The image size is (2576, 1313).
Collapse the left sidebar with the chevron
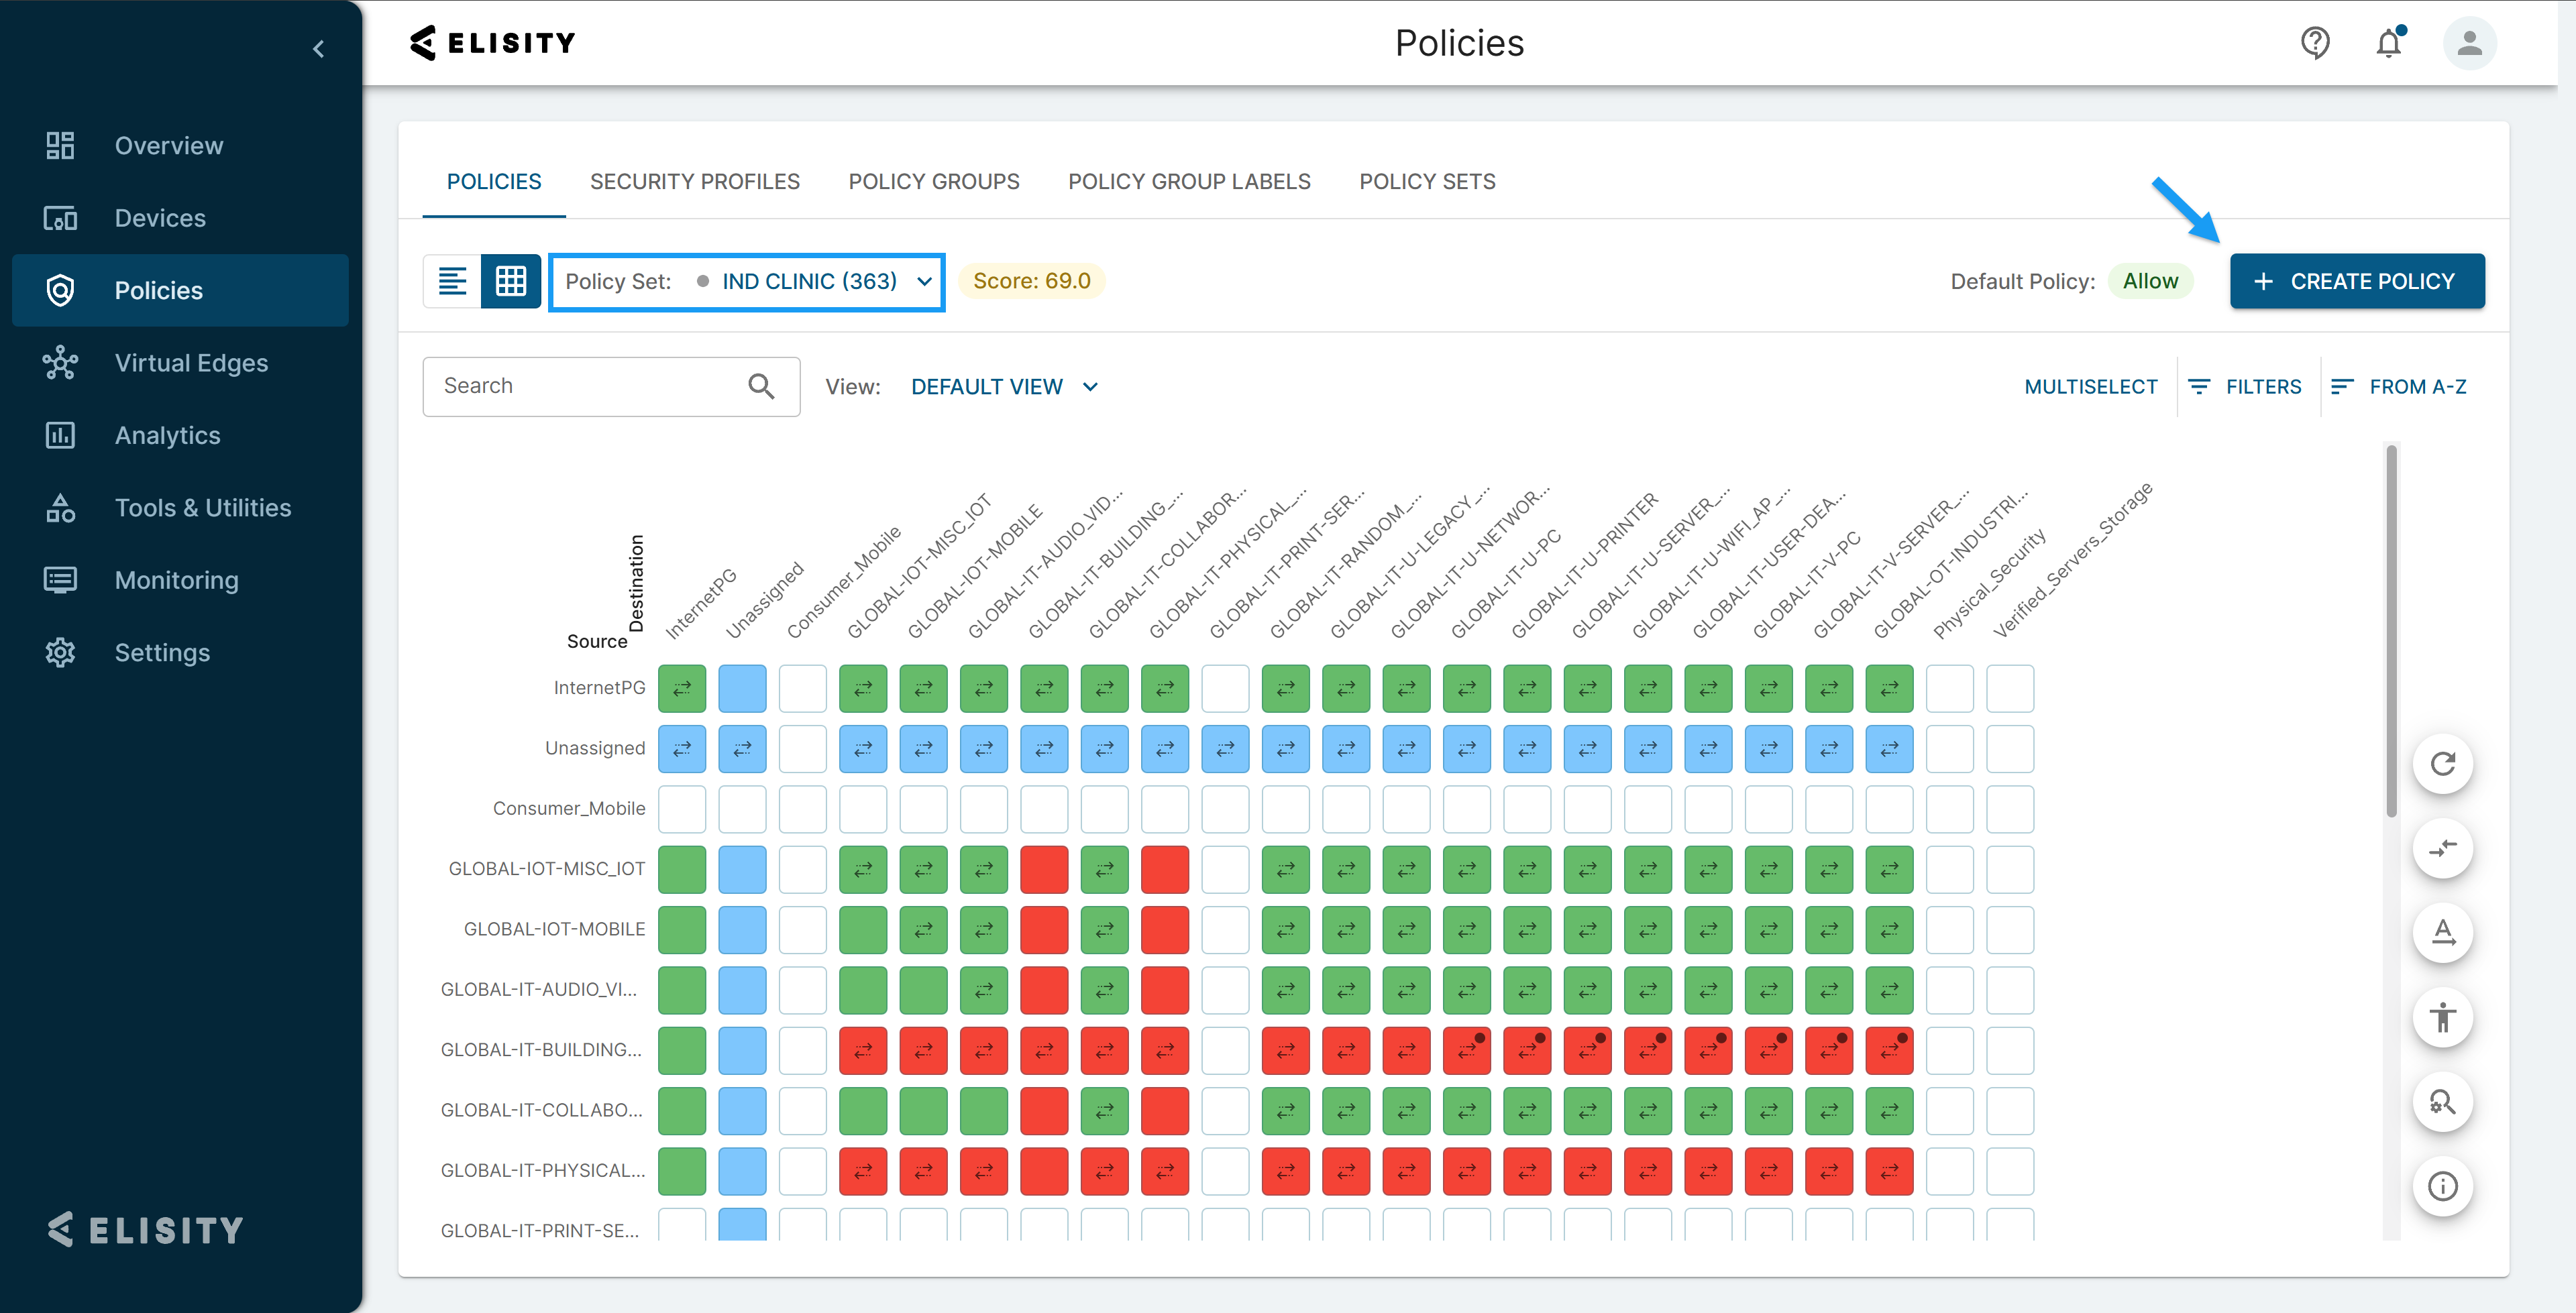(x=318, y=48)
